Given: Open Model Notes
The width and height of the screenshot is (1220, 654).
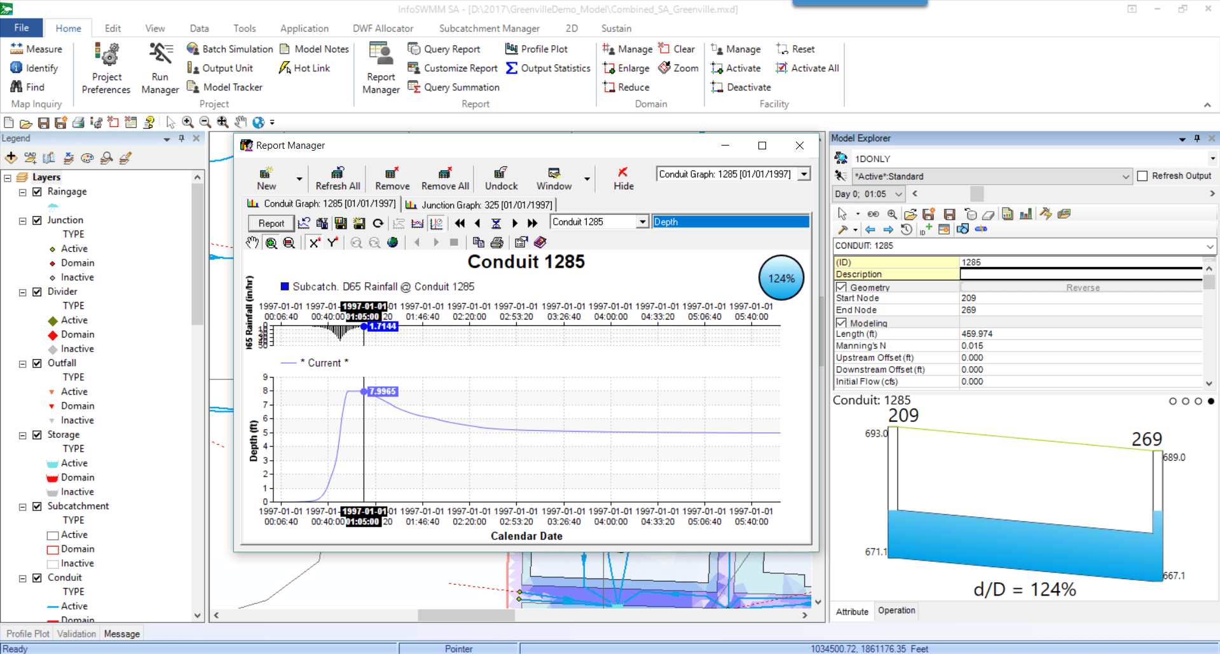Looking at the screenshot, I should coord(314,49).
